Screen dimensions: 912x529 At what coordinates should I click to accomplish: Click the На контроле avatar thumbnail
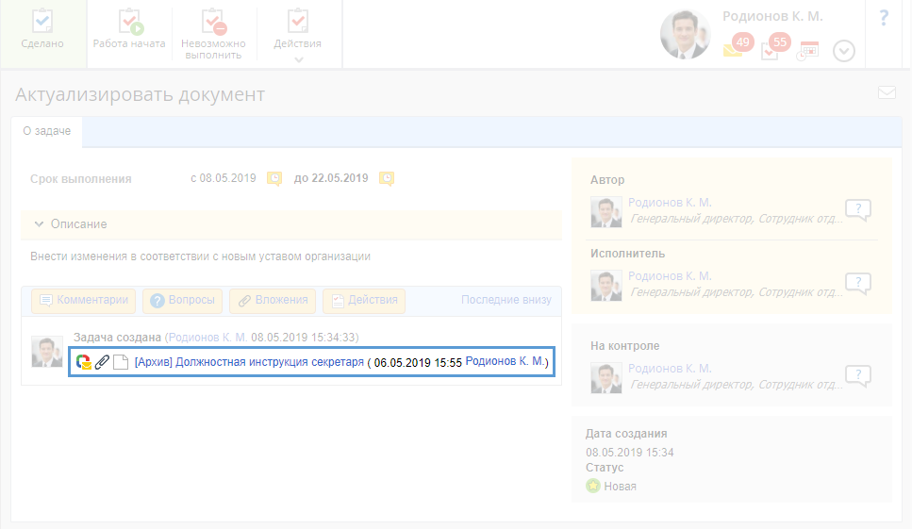point(606,378)
